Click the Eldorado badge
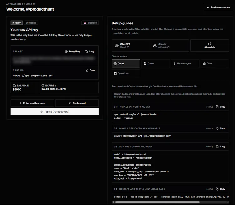 coord(90,23)
